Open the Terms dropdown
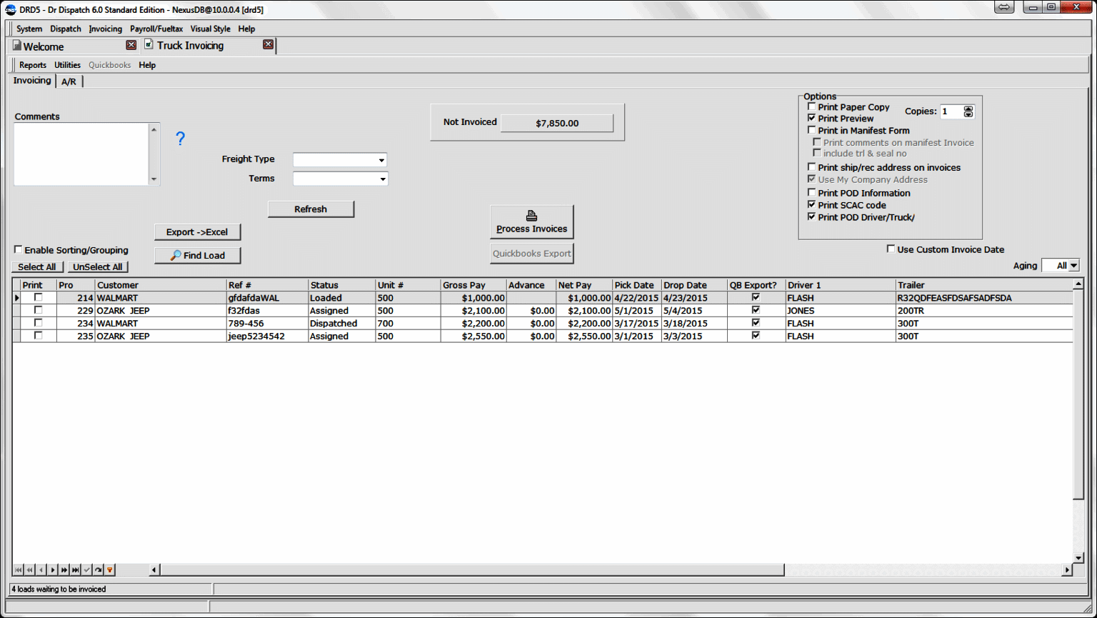1097x618 pixels. click(x=383, y=179)
